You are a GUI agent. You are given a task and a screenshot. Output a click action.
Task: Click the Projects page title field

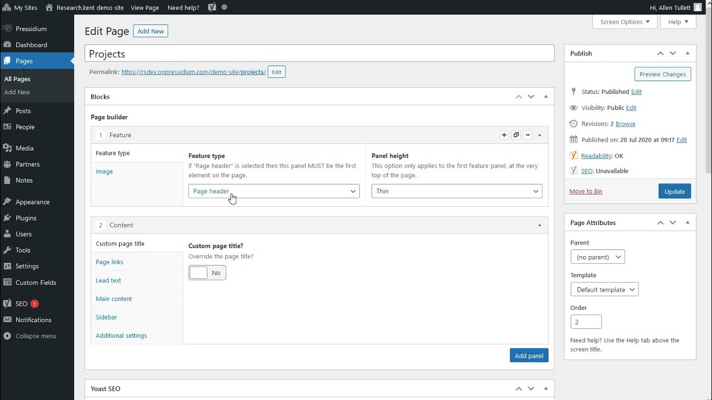point(319,54)
